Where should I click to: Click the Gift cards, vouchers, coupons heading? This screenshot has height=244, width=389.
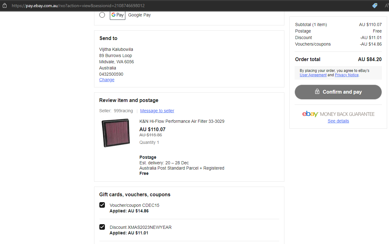(135, 195)
